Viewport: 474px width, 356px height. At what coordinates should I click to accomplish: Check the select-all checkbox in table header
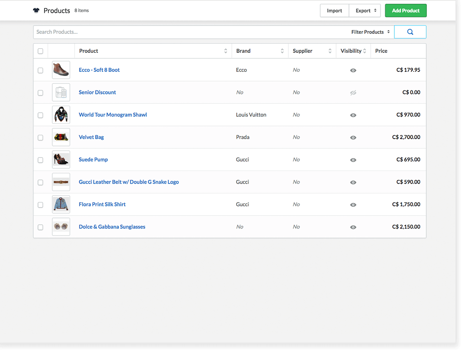click(41, 51)
